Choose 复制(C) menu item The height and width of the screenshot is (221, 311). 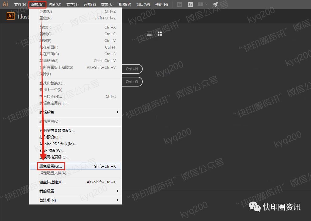tap(75, 34)
